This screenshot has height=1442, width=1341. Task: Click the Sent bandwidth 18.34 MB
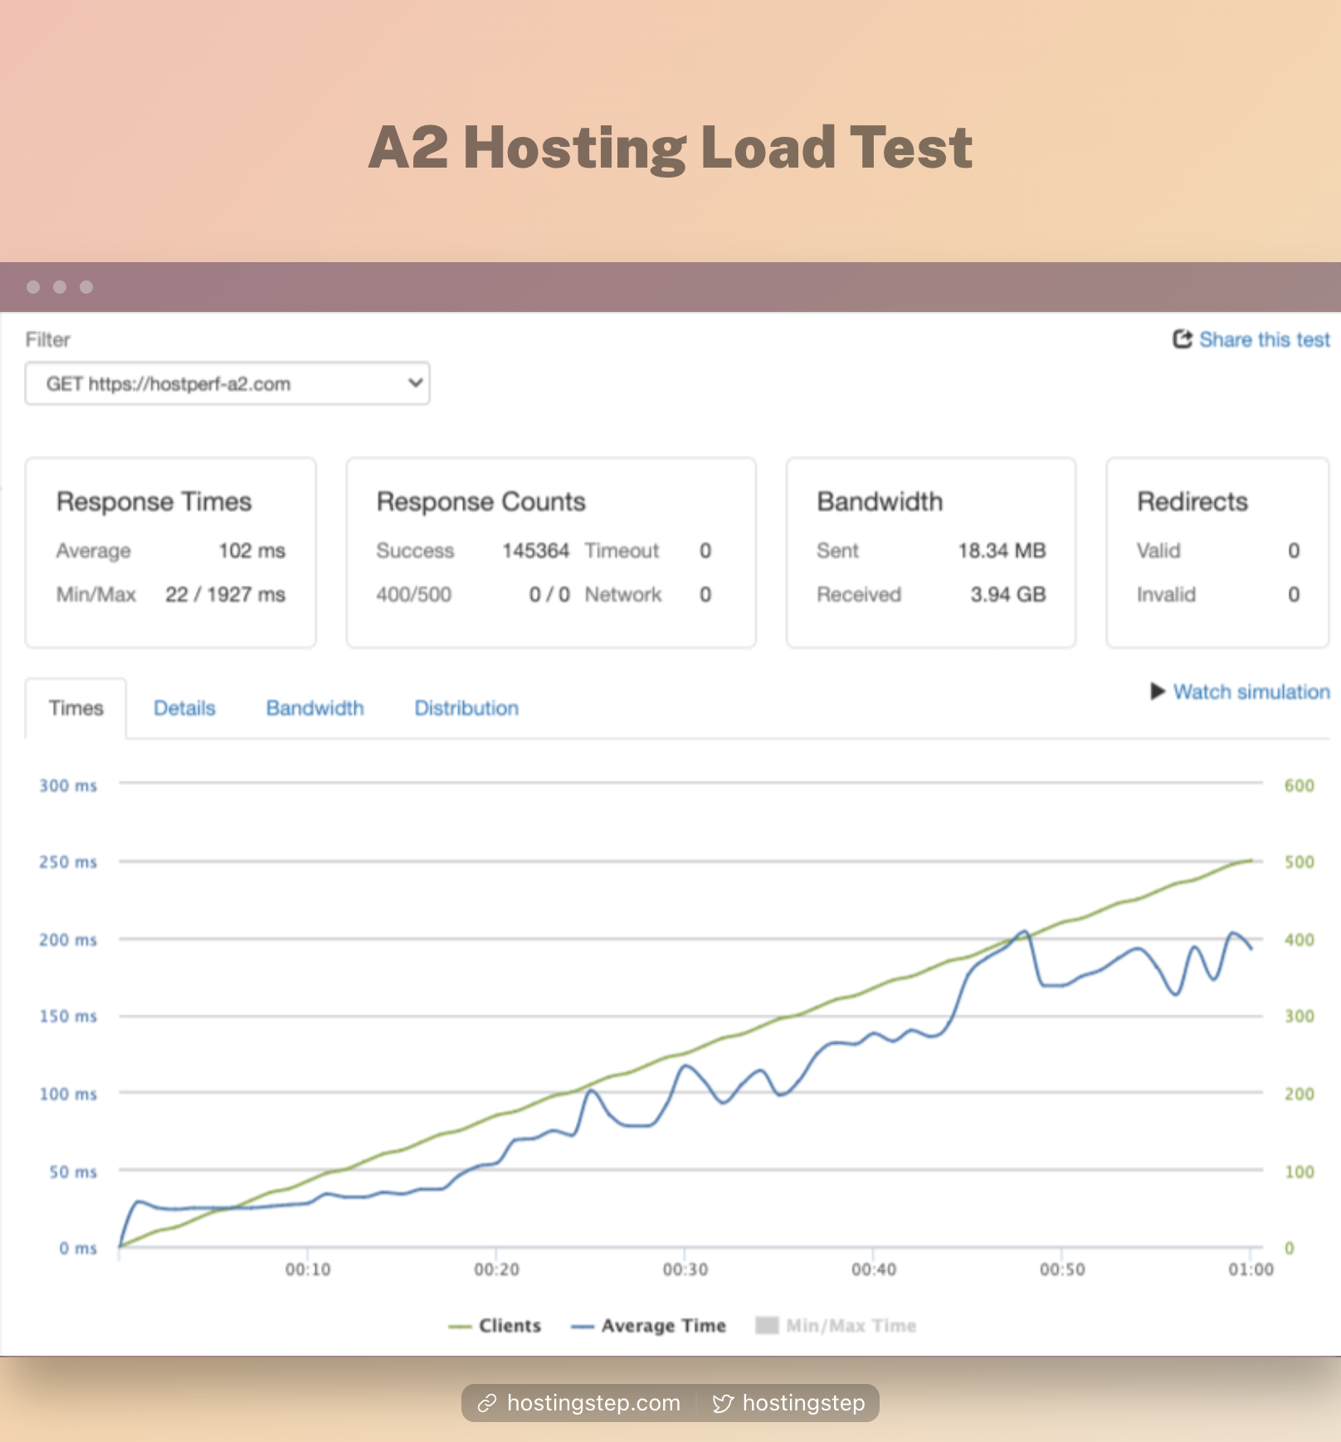pyautogui.click(x=1002, y=551)
